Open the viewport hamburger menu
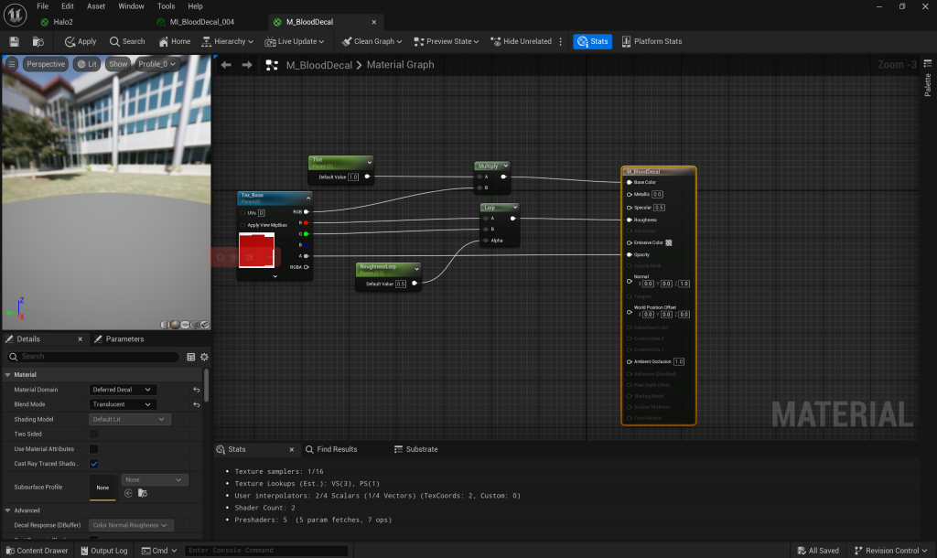Viewport: 937px width, 558px height. tap(12, 64)
